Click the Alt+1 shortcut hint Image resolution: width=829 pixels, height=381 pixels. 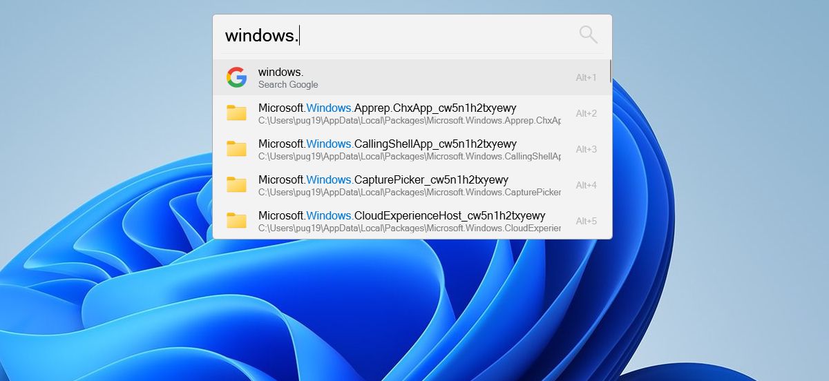coord(587,77)
